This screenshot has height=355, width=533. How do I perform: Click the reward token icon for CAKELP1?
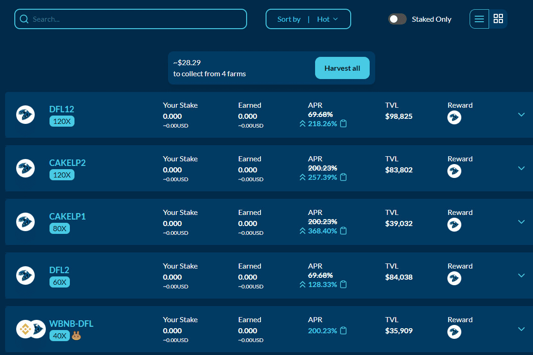click(x=454, y=225)
